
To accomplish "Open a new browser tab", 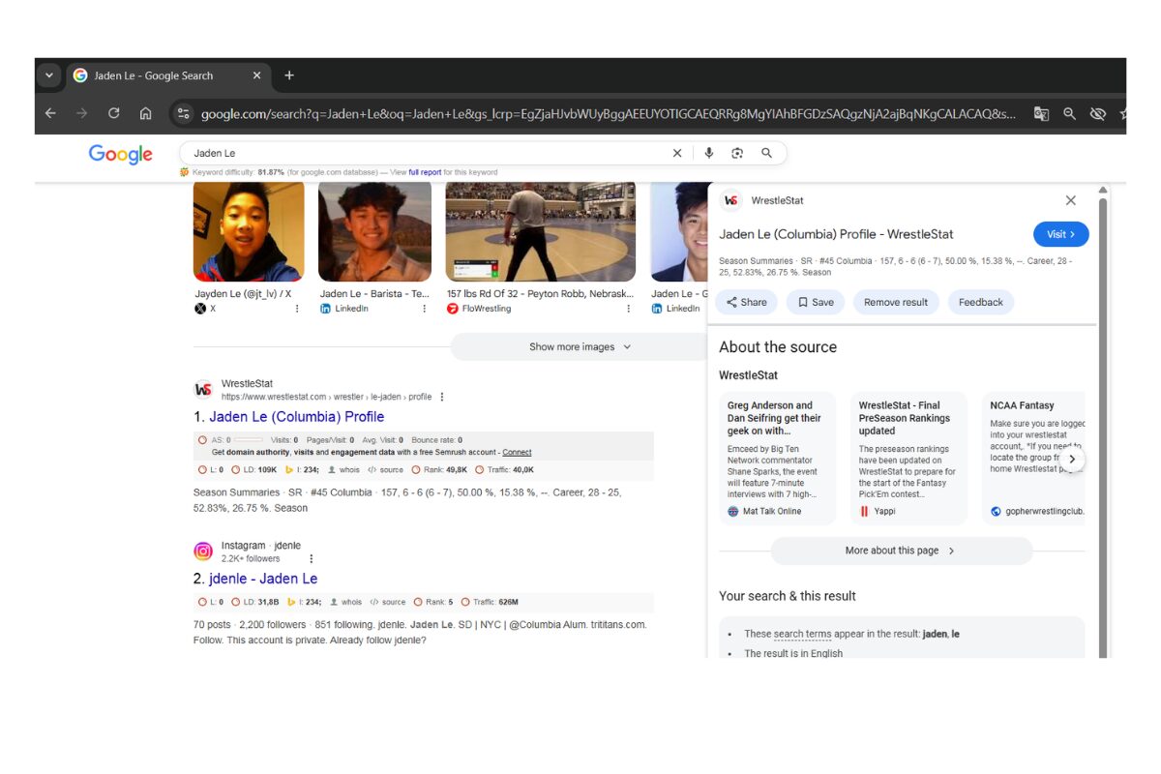I will [x=288, y=75].
